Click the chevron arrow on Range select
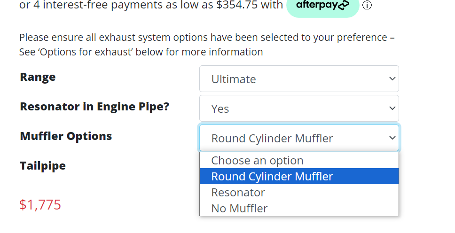 (392, 79)
